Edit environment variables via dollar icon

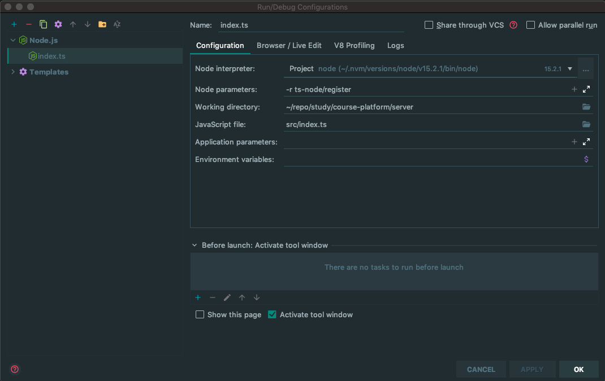(x=586, y=159)
